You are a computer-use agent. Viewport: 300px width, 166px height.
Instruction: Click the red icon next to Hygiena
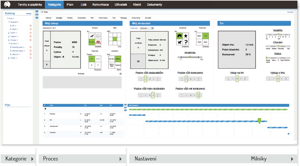(30, 37)
